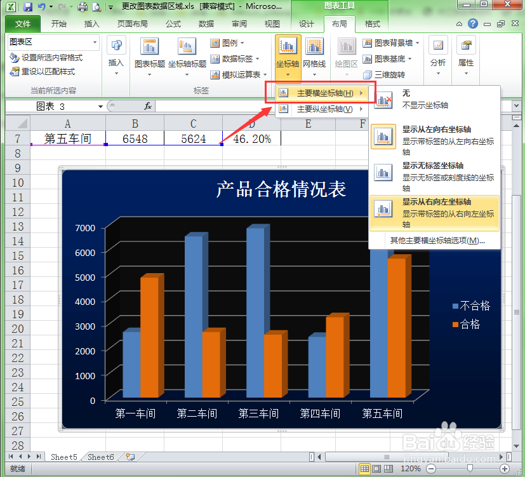Undo the last action
This screenshot has width=525, height=477.
click(42, 6)
